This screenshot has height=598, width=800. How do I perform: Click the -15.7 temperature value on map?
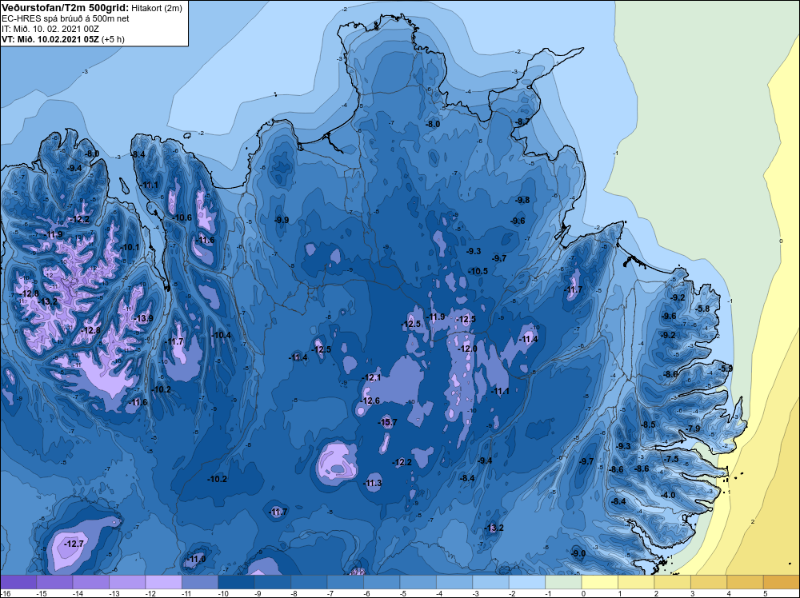click(387, 422)
